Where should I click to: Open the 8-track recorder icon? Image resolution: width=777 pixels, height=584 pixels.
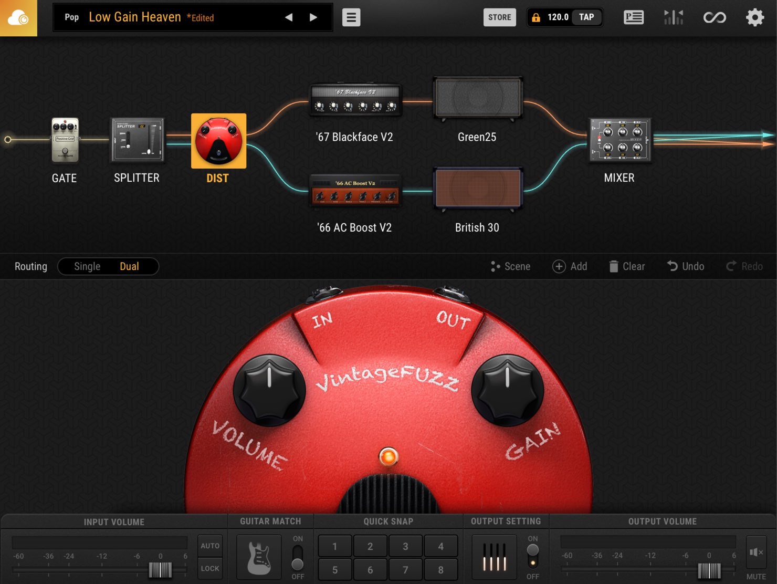pyautogui.click(x=674, y=17)
